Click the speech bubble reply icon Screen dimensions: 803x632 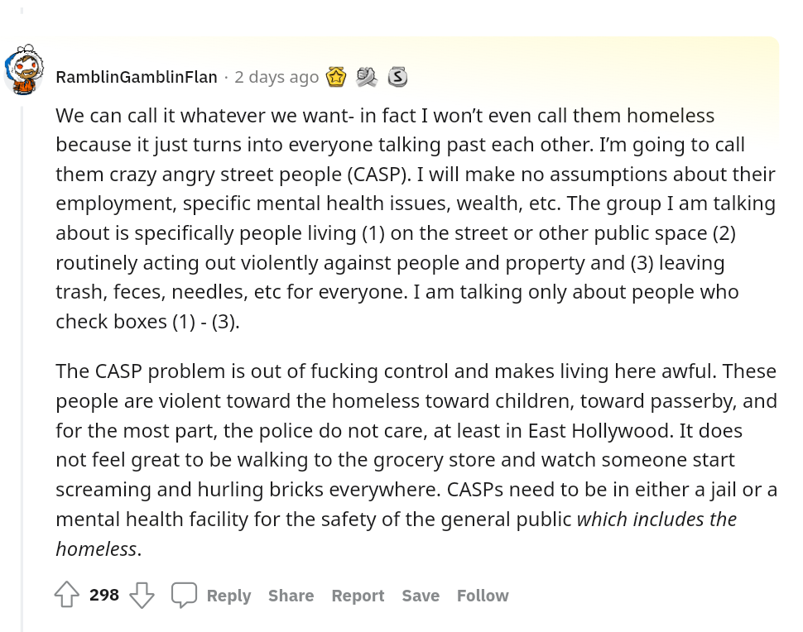point(184,595)
